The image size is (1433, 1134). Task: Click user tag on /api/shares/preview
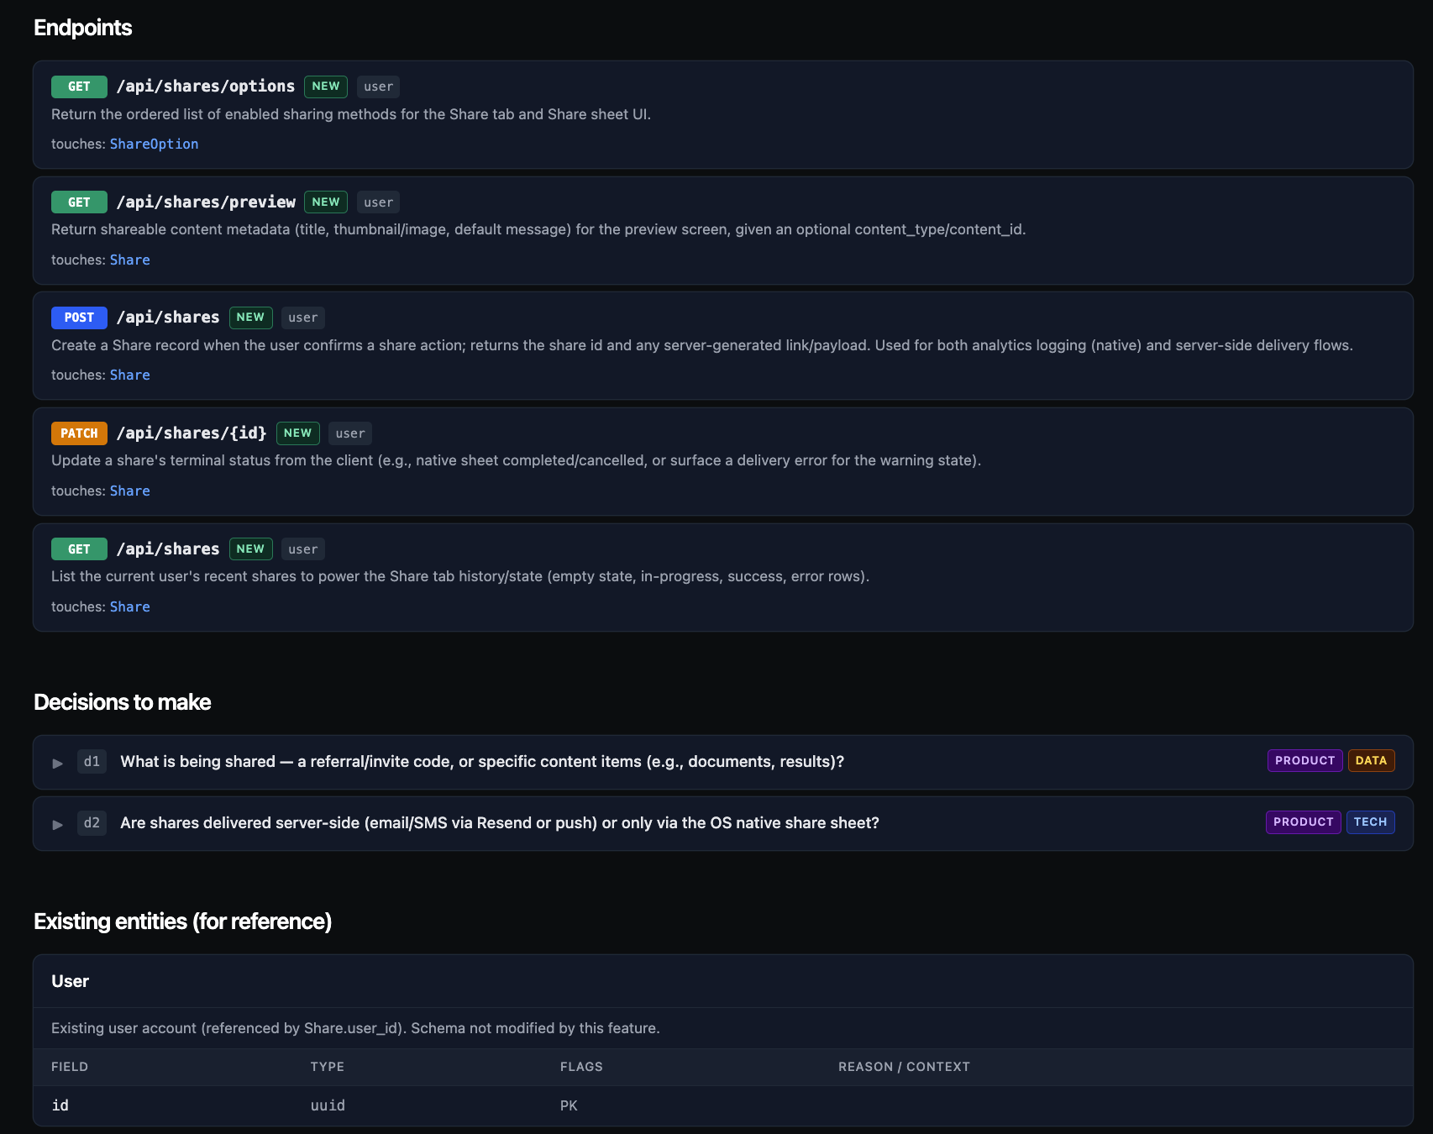[378, 202]
